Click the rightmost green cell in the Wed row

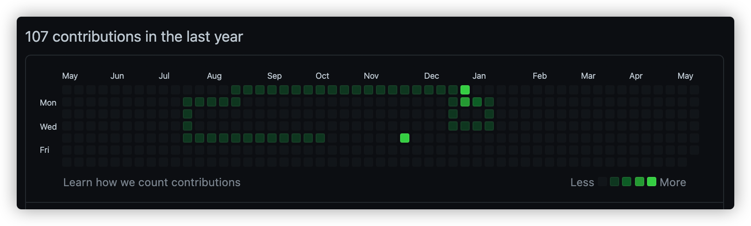489,126
